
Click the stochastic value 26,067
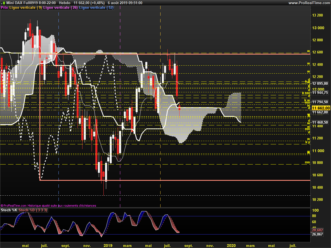coord(317,234)
